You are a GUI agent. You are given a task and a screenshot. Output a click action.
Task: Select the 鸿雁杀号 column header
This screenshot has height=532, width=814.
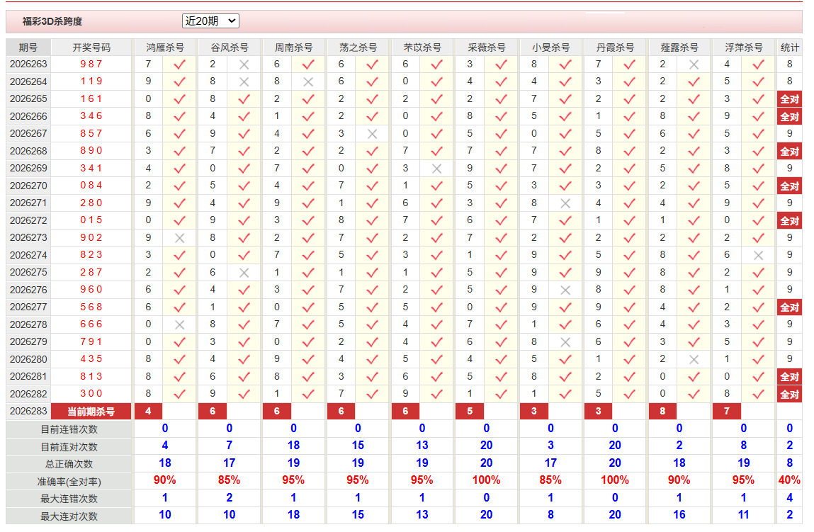(165, 47)
